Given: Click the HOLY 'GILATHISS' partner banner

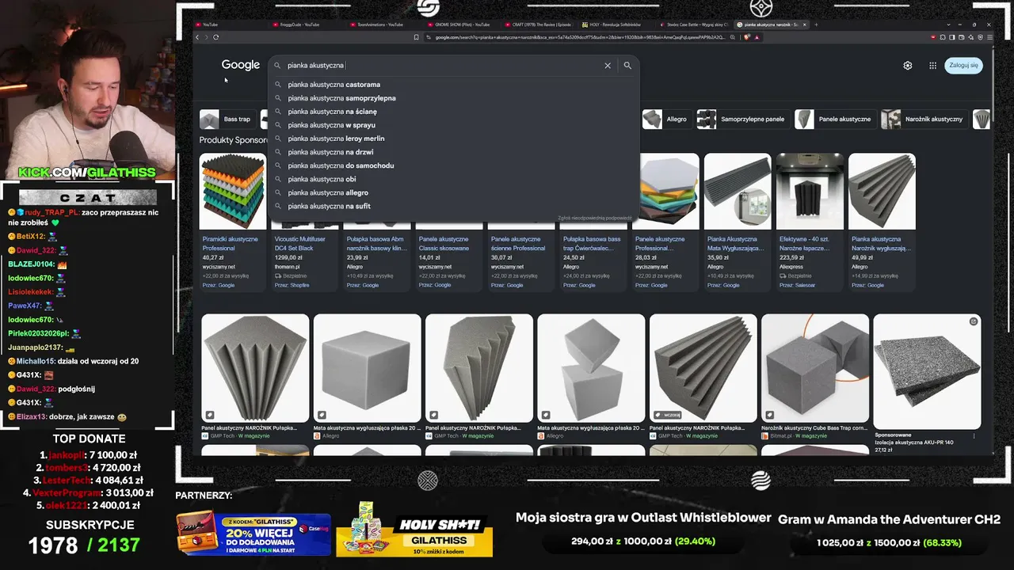Looking at the screenshot, I should [x=414, y=530].
